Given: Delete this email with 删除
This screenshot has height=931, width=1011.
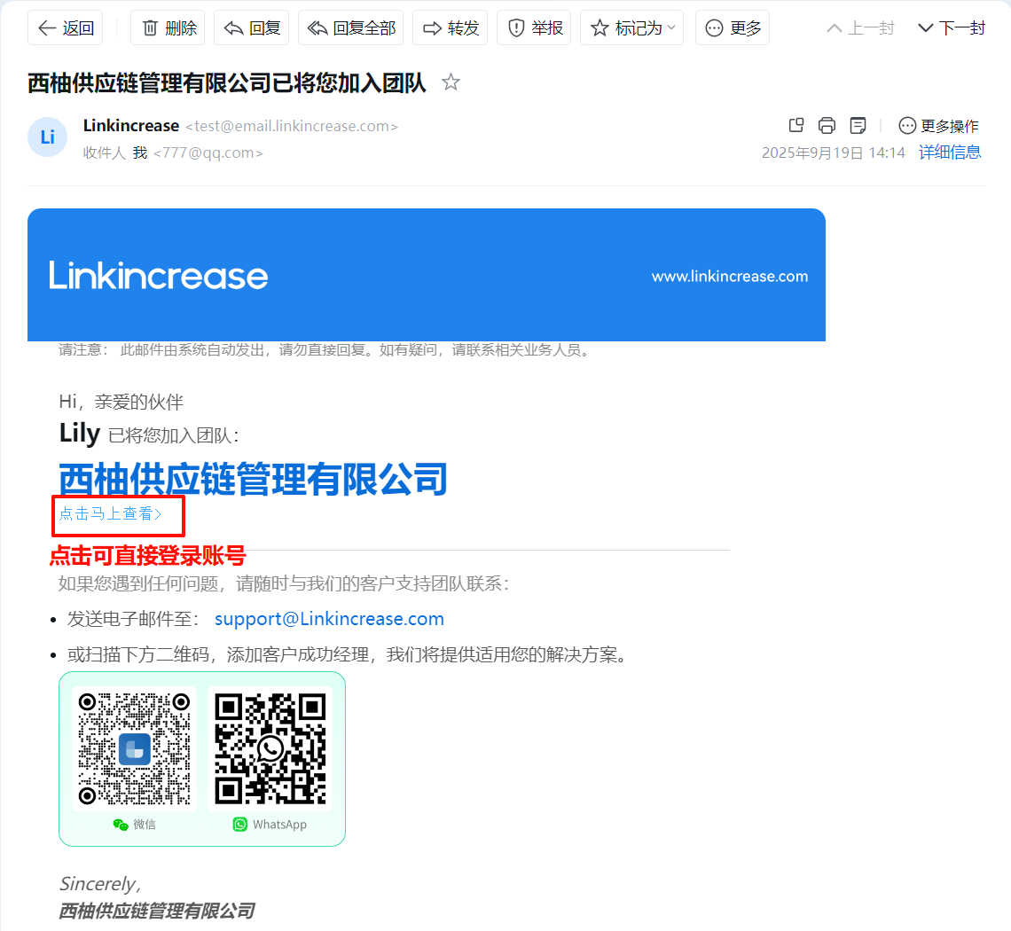Looking at the screenshot, I should pos(168,28).
